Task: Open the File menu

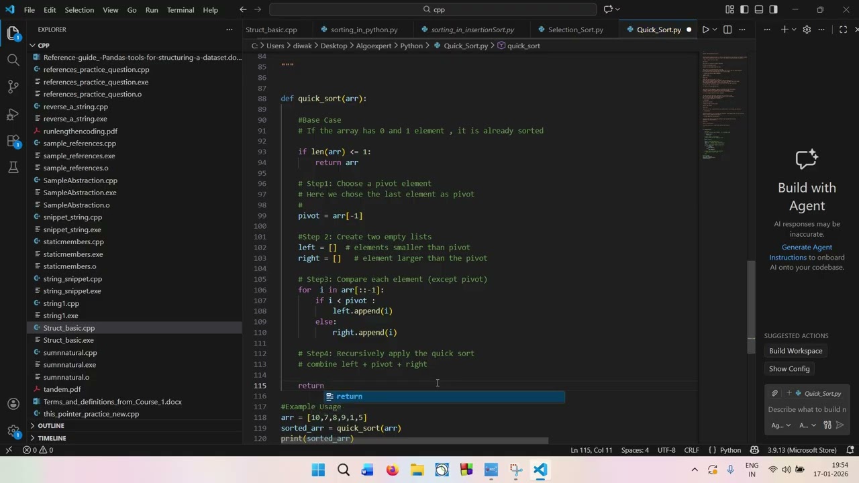Action: point(30,10)
